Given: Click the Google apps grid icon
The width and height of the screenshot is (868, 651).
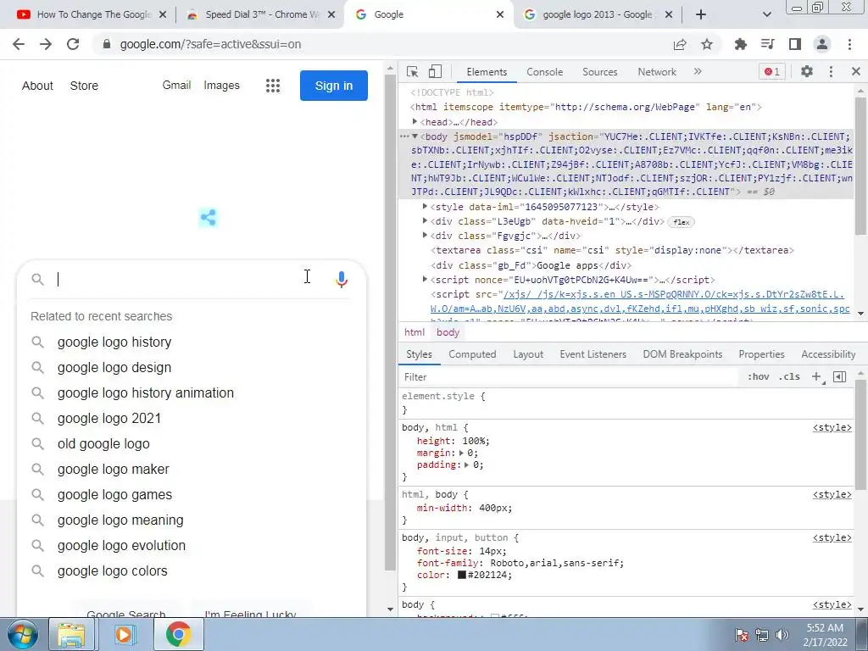Looking at the screenshot, I should 272,86.
